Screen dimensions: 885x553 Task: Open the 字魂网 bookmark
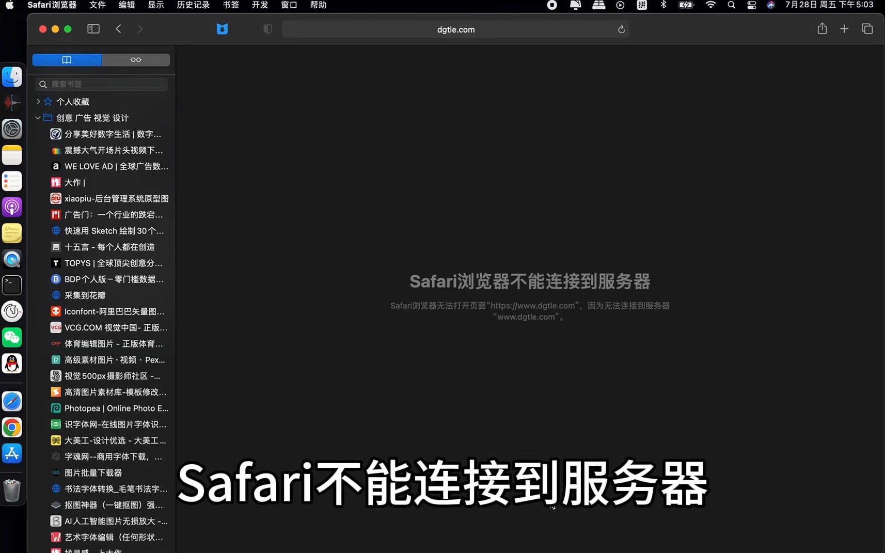(107, 457)
